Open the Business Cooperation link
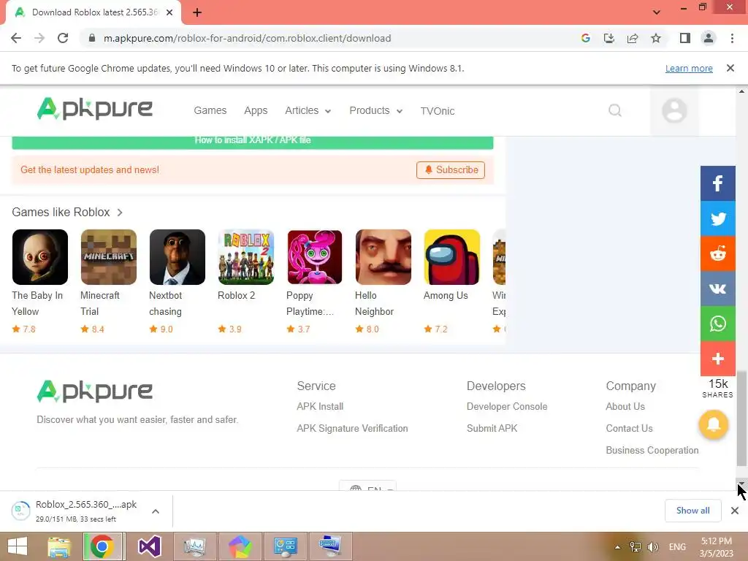Viewport: 748px width, 561px height. pos(652,450)
